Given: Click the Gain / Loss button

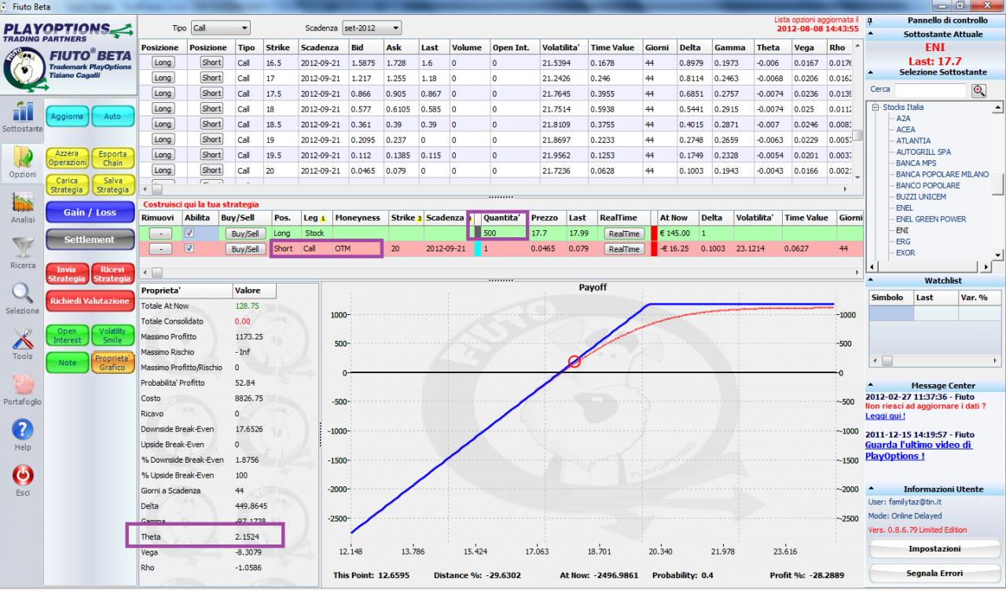Looking at the screenshot, I should (90, 212).
